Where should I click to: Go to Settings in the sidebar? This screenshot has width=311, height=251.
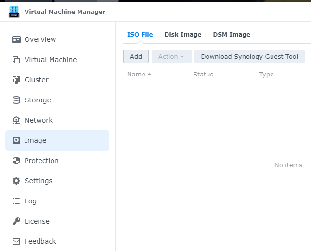[57, 181]
